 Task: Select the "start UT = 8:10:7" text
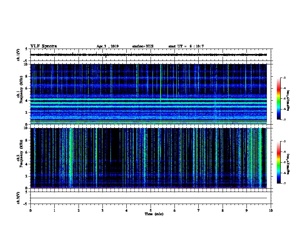(186, 46)
